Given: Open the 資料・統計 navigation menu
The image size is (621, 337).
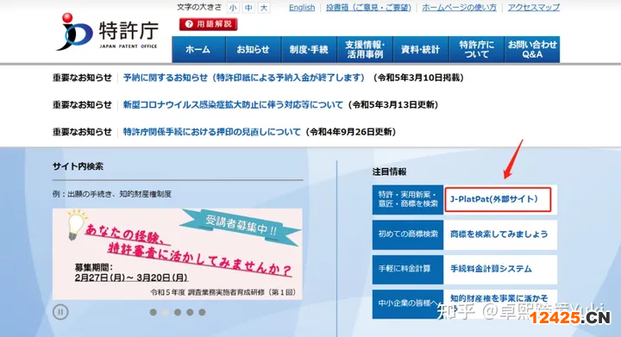Looking at the screenshot, I should pos(421,49).
